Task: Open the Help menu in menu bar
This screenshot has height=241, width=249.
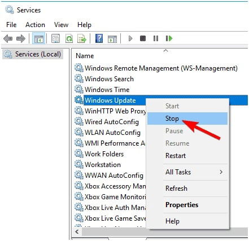Action: [x=84, y=25]
